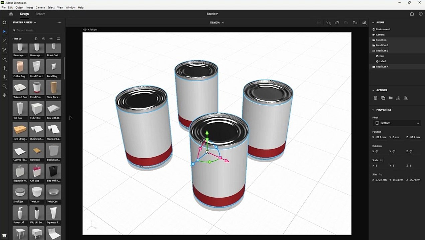Toggle the Scale proportional lock
Viewport: 425px width, 240px height.
click(382, 160)
